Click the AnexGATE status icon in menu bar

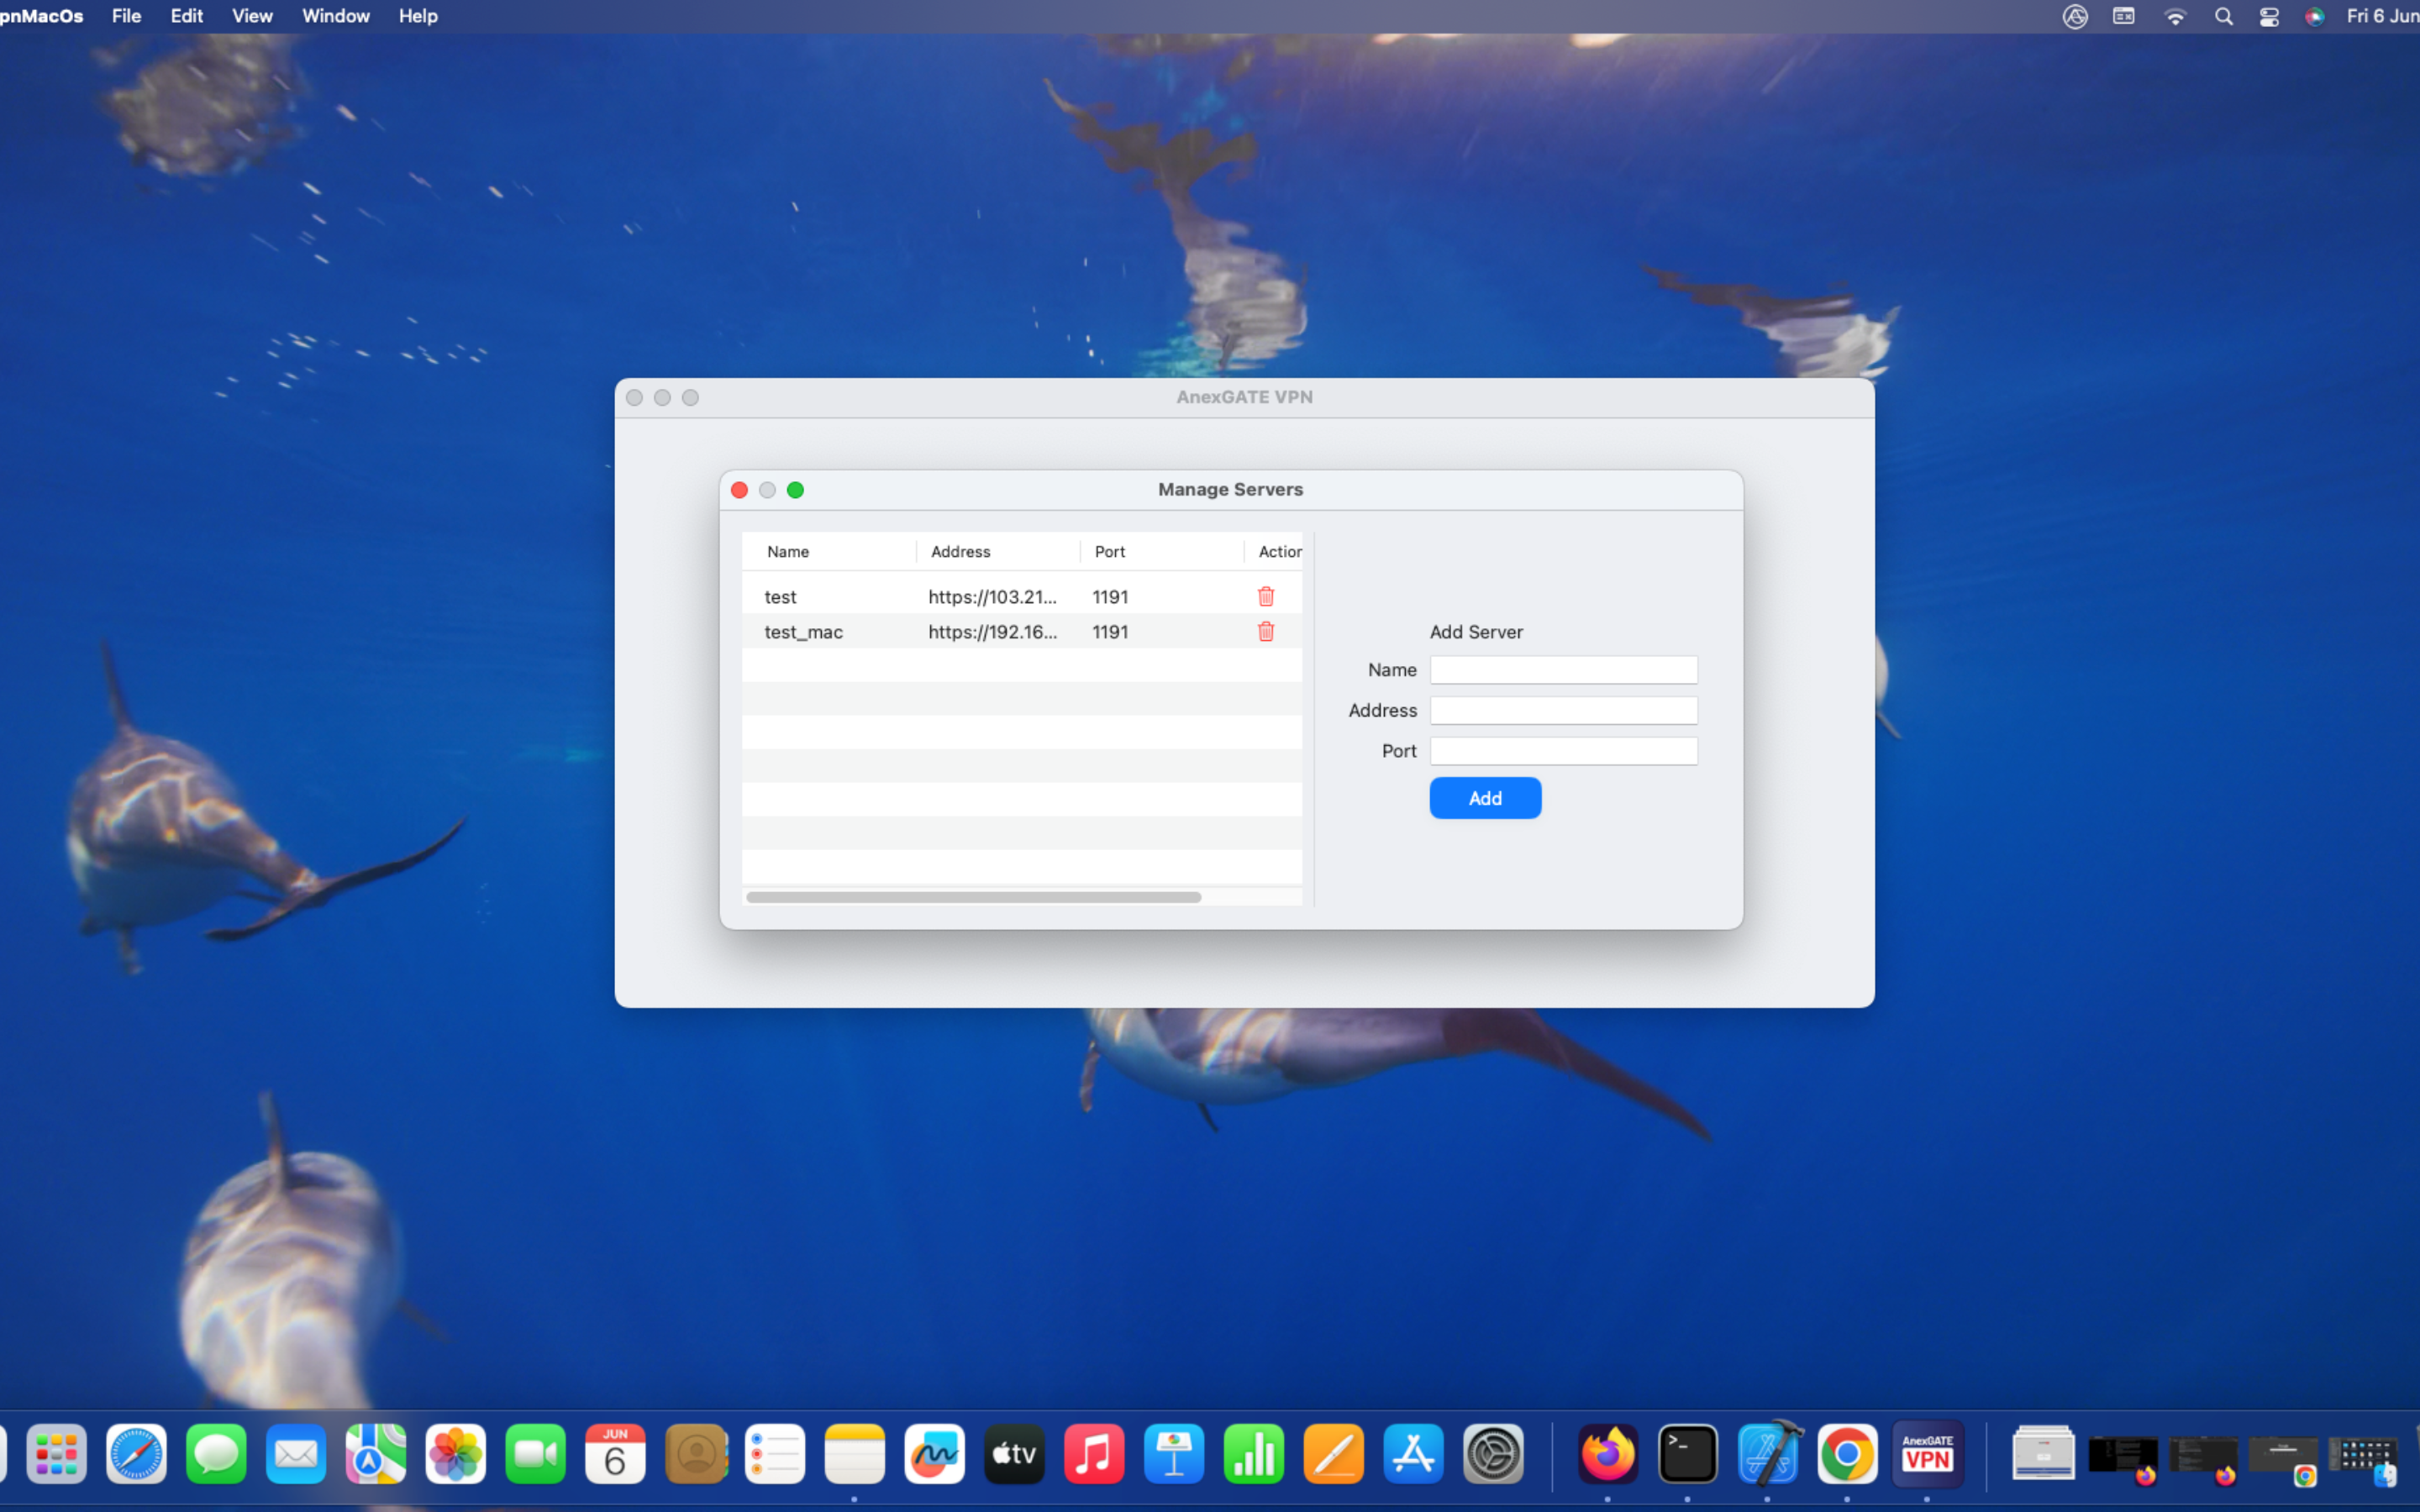coord(2075,16)
